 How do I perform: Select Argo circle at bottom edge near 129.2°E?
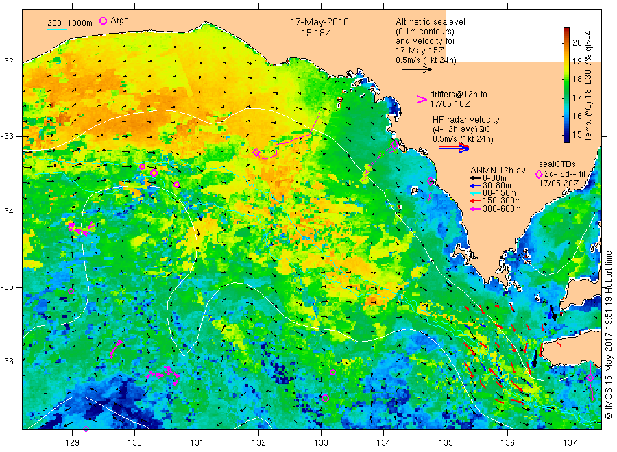tap(86, 429)
